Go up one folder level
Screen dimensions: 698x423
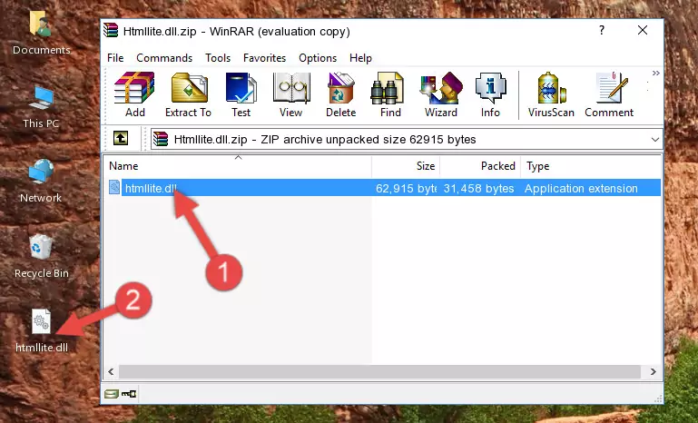(121, 139)
